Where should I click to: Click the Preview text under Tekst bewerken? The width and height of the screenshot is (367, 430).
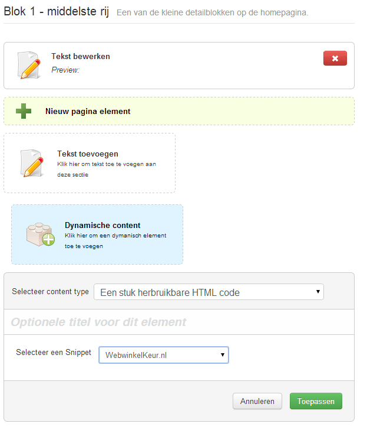tap(65, 70)
